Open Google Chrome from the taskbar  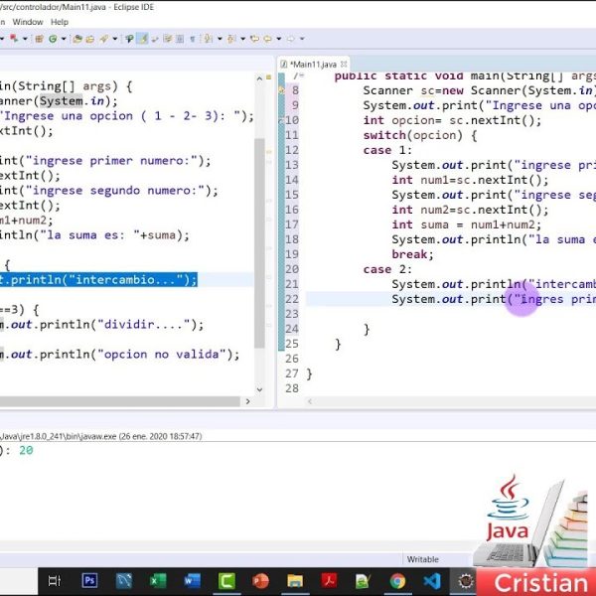[x=397, y=581]
